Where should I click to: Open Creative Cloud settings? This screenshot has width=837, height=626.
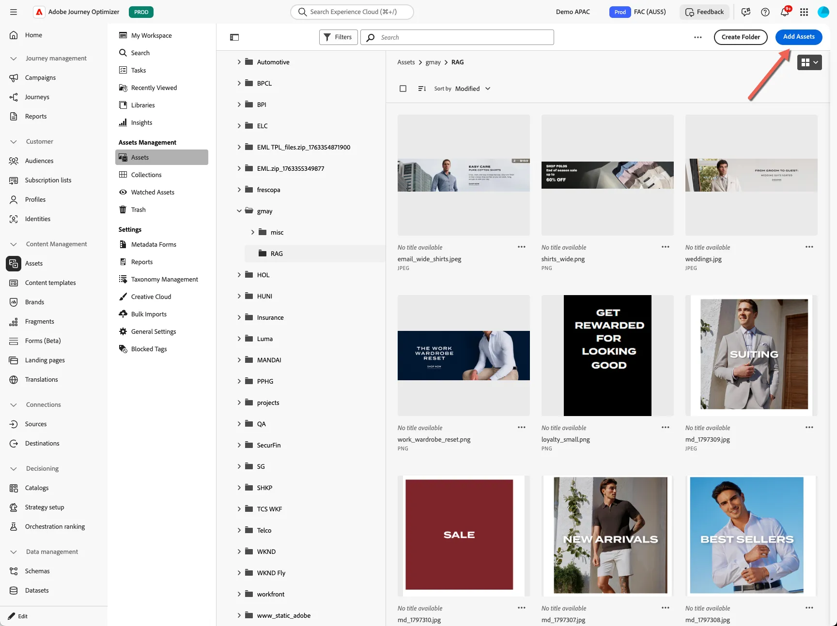(162, 297)
